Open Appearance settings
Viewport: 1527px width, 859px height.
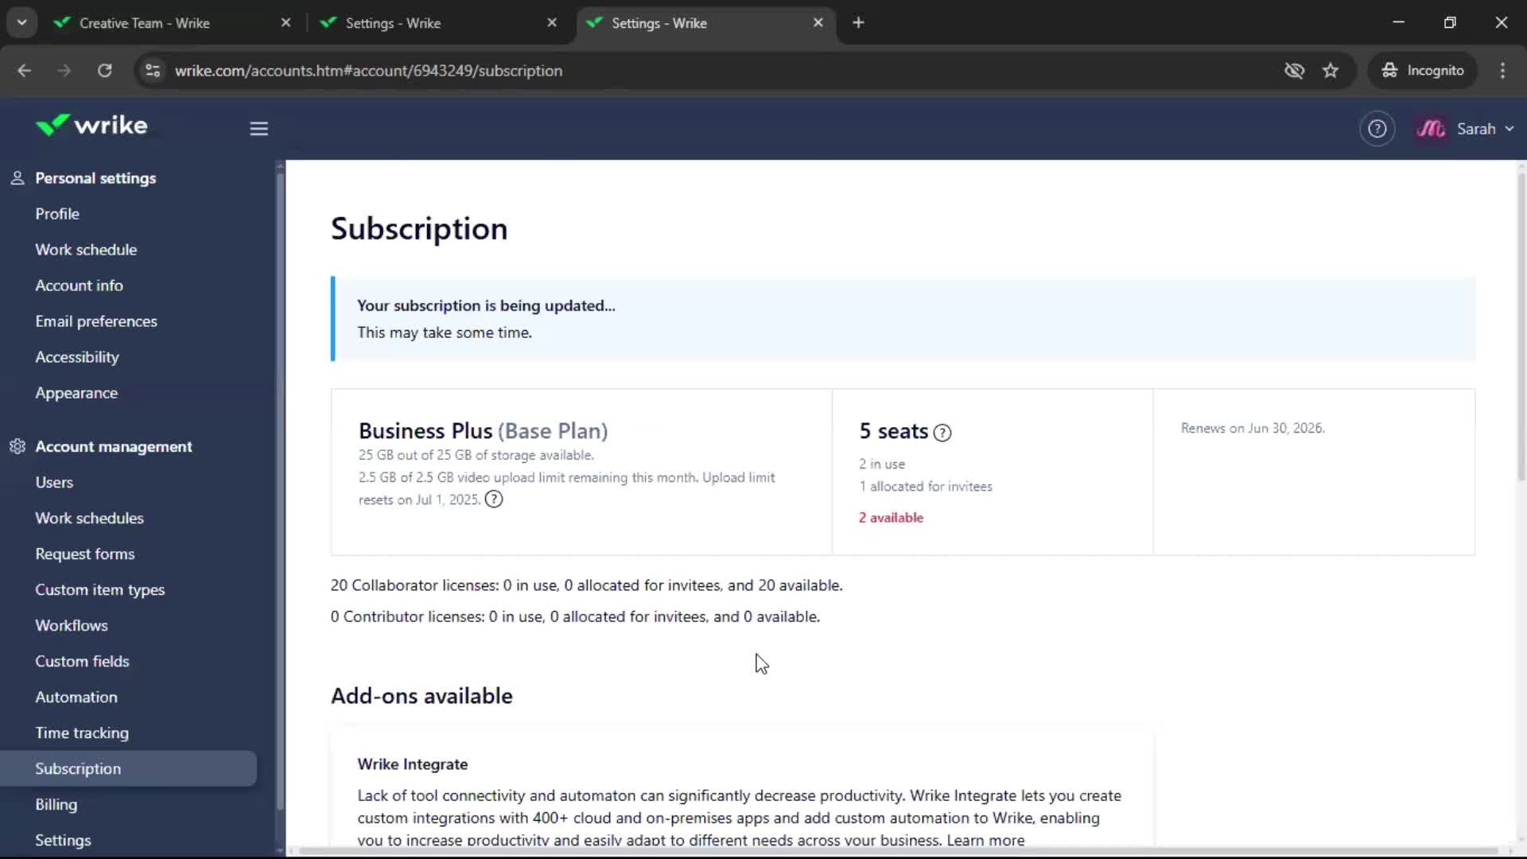(76, 393)
